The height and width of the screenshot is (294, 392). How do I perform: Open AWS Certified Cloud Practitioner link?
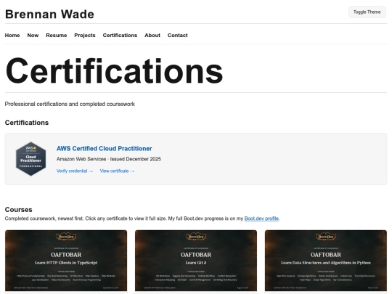[104, 149]
